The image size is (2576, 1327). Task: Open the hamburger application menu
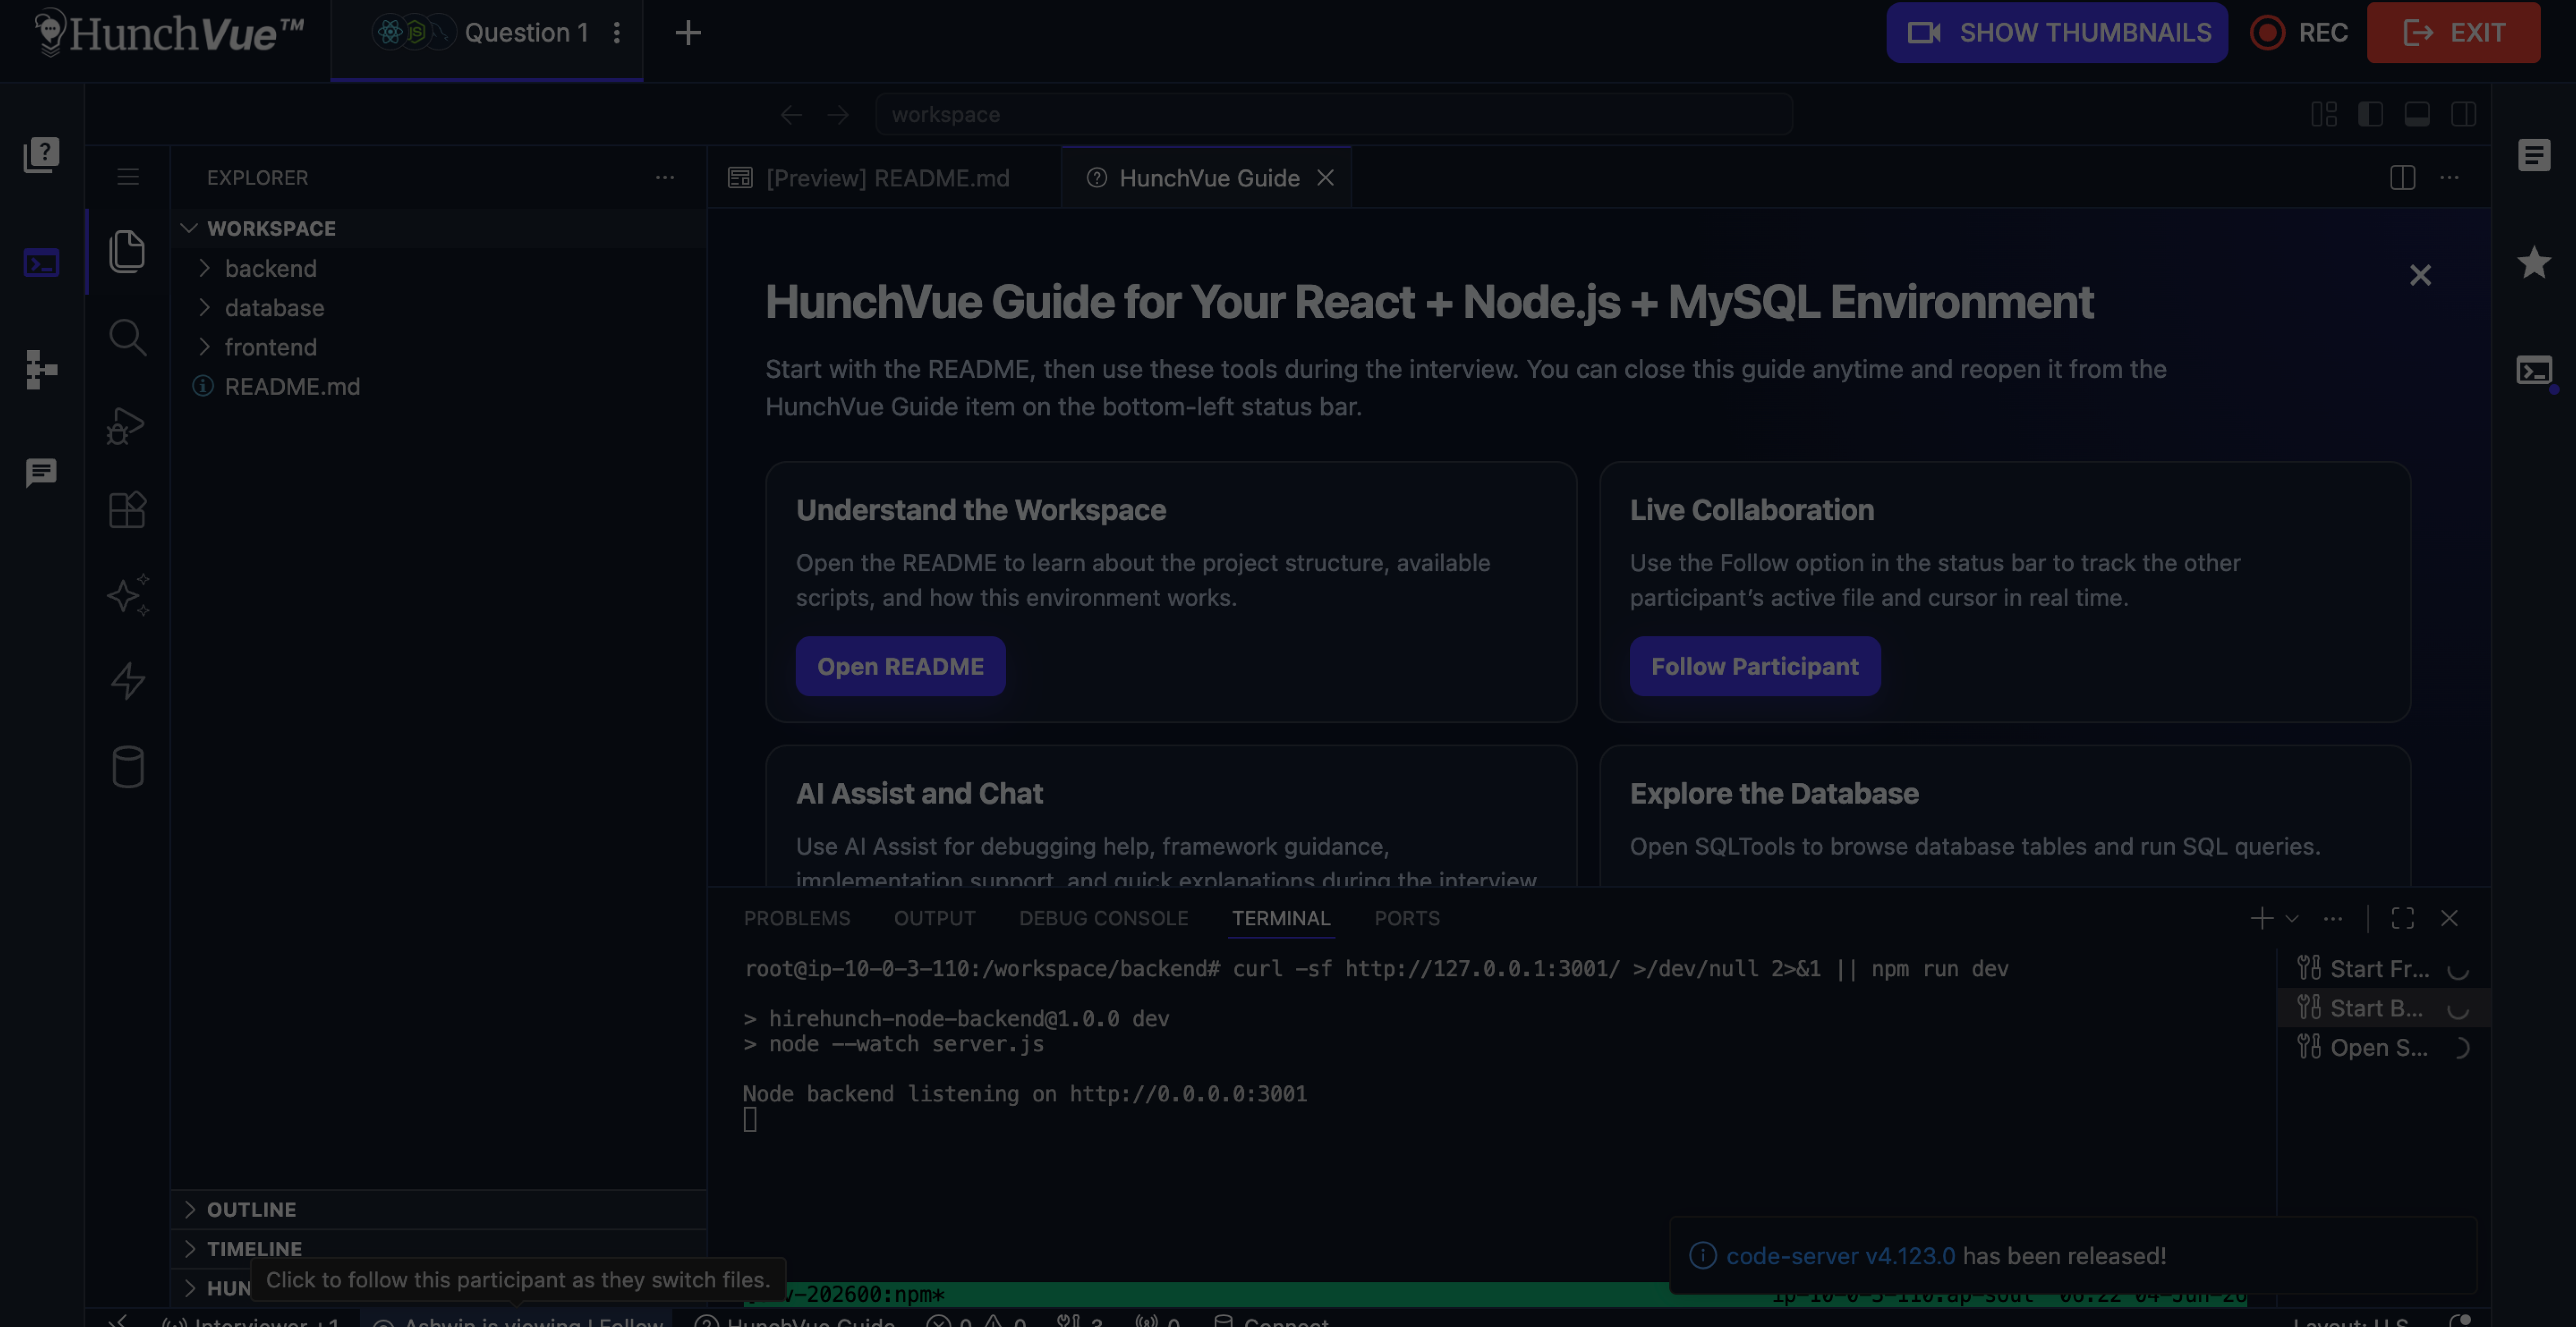pyautogui.click(x=127, y=177)
